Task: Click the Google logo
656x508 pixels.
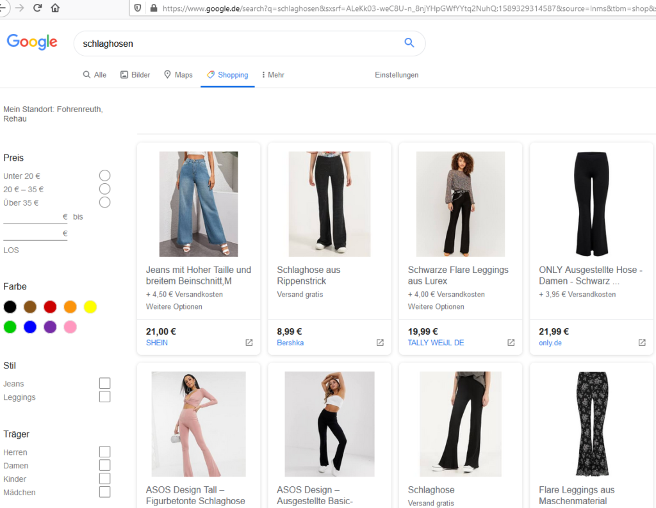Action: click(32, 42)
